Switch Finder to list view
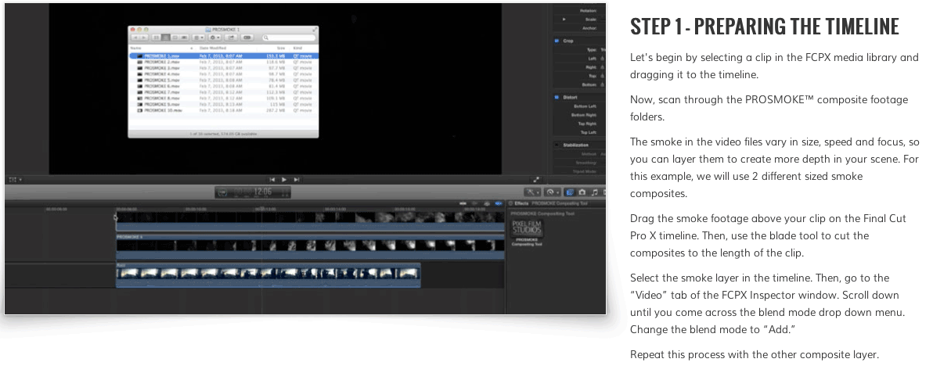 pos(166,38)
